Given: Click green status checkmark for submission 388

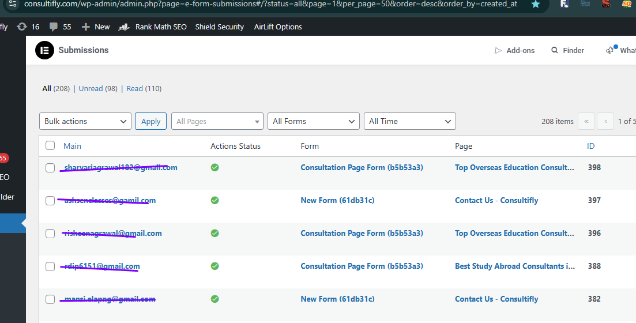Looking at the screenshot, I should 215,266.
